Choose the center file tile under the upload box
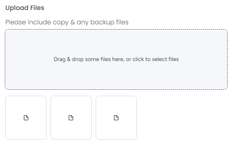232x148 pixels. 71,118
